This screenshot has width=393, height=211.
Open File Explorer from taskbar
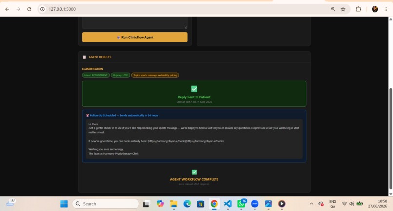pos(174,204)
